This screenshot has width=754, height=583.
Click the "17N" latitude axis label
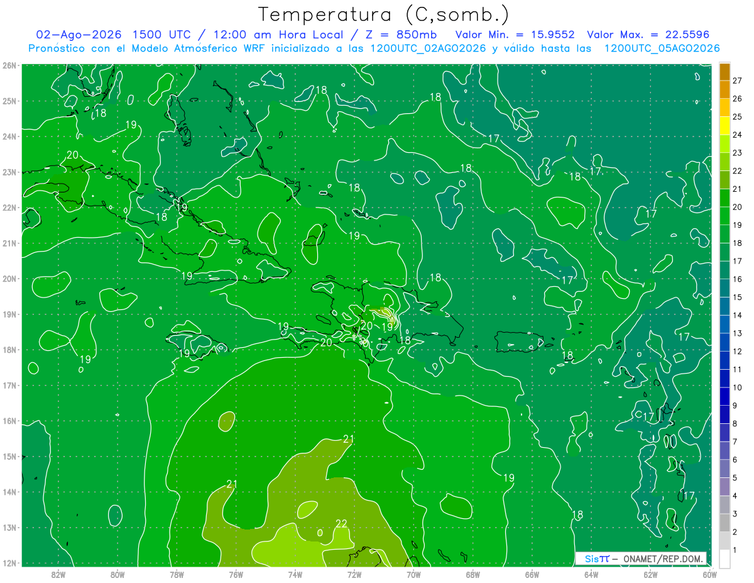click(9, 385)
